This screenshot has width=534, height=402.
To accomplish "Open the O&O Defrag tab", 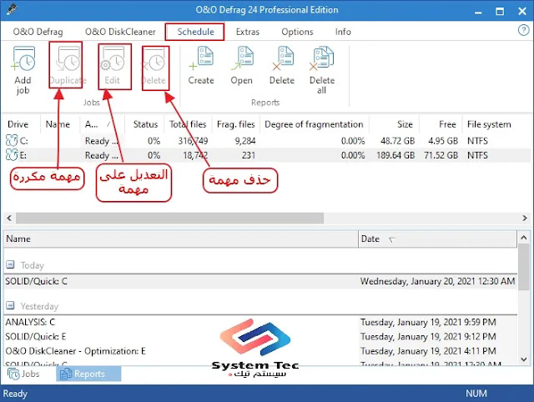I will point(38,32).
